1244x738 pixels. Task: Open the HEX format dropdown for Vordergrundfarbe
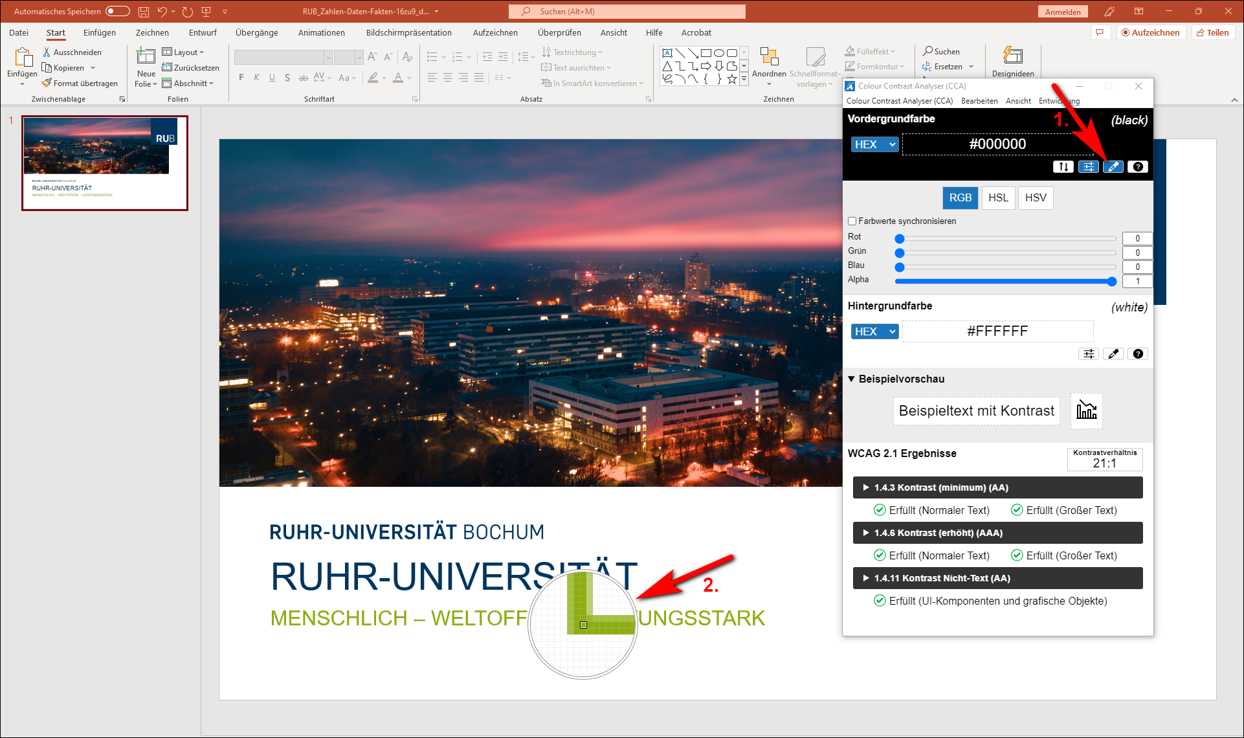(x=874, y=144)
